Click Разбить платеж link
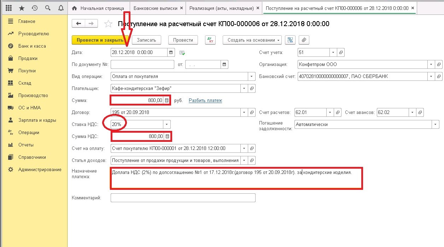Image resolution: width=444 pixels, height=247 pixels. point(205,100)
